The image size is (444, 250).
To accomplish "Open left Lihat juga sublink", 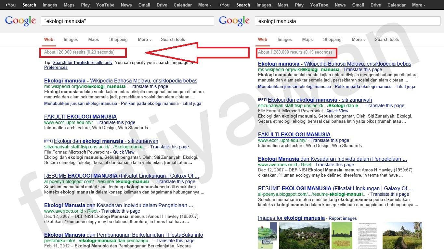I will 192,103.
